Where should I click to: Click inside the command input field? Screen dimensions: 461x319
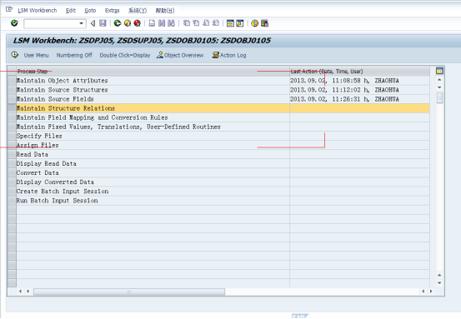tap(52, 23)
